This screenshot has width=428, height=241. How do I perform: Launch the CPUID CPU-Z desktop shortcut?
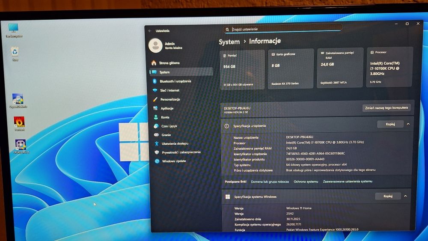pos(21,146)
